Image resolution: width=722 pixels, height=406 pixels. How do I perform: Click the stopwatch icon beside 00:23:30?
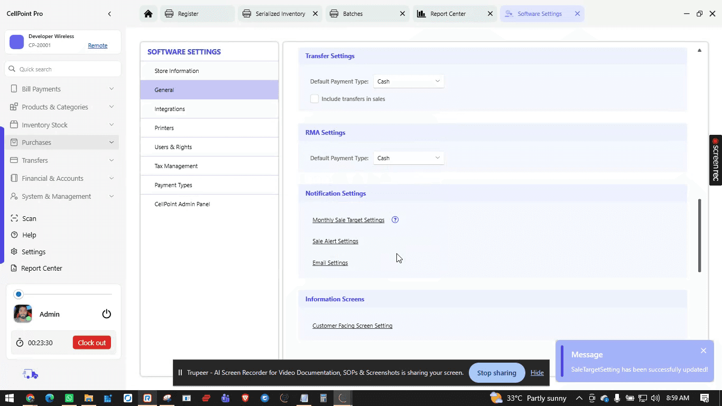point(20,343)
